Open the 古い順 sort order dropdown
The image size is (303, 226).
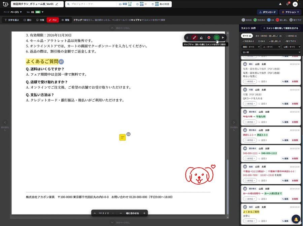coord(271,52)
